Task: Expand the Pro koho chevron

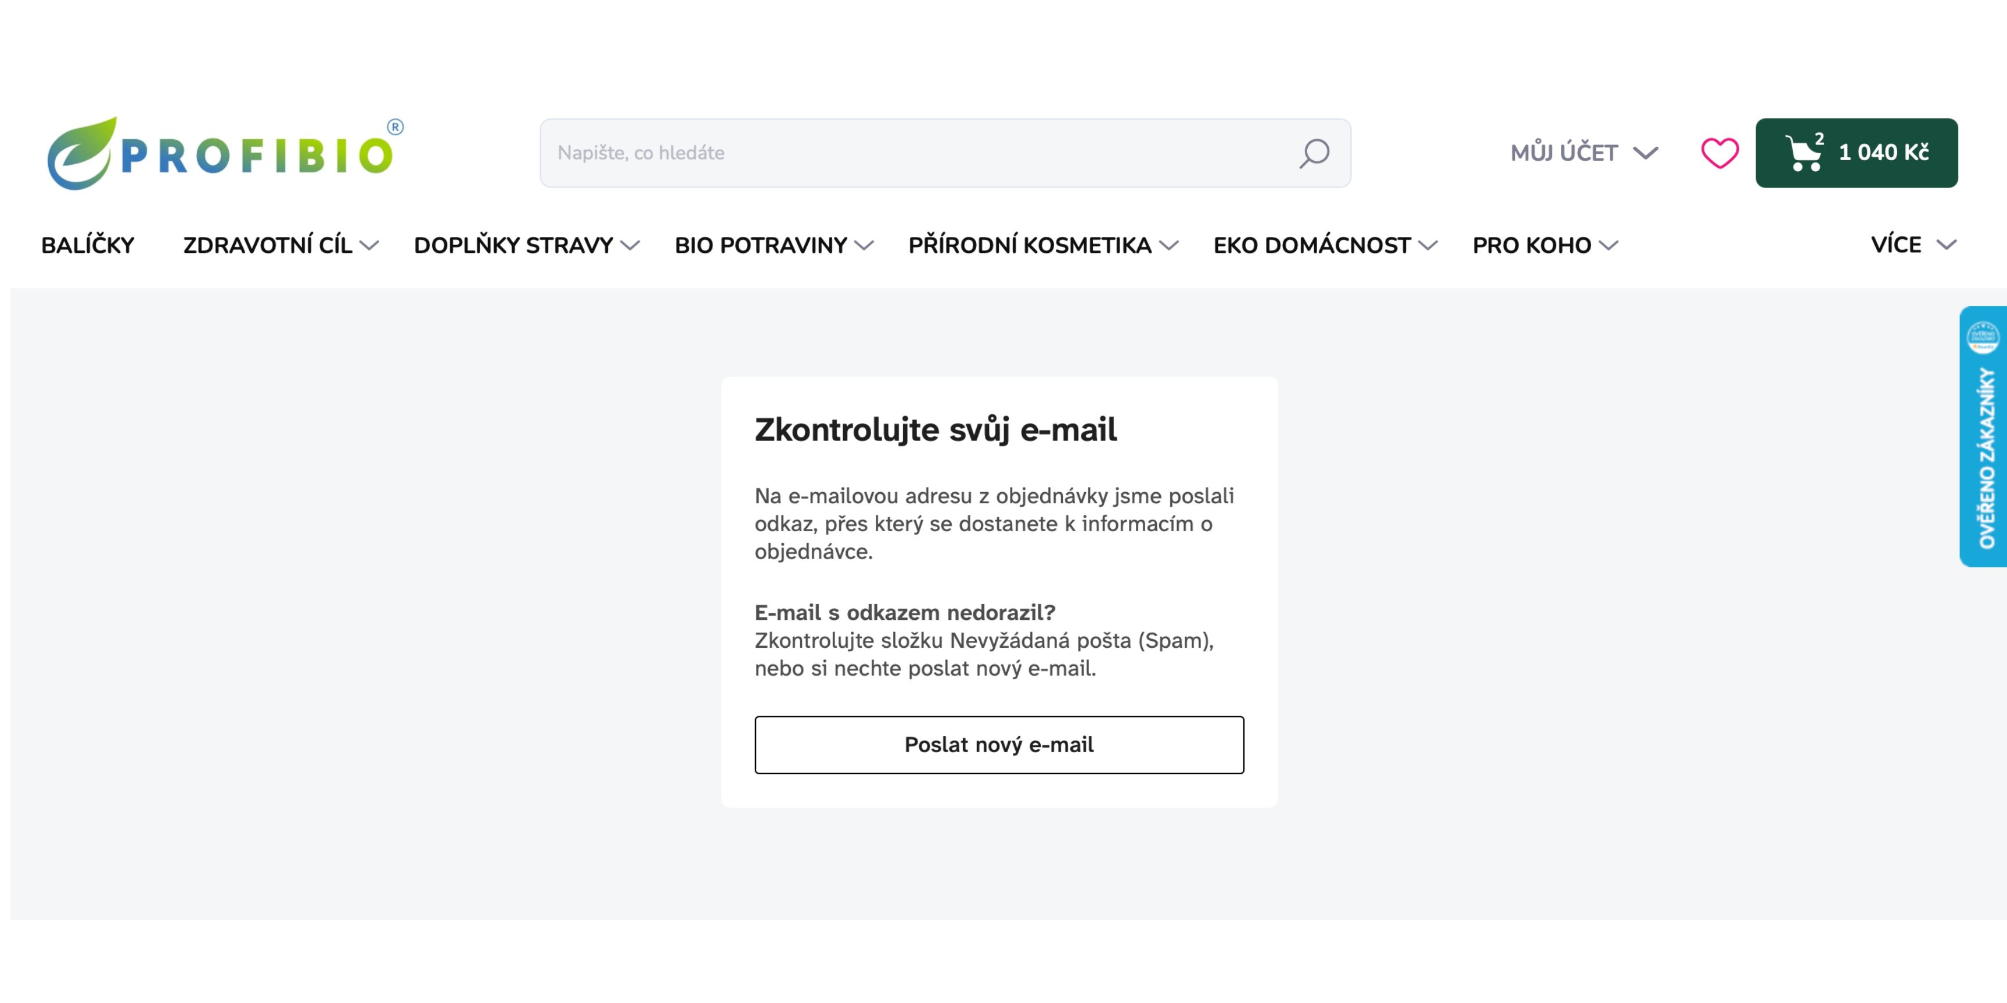Action: (x=1608, y=246)
